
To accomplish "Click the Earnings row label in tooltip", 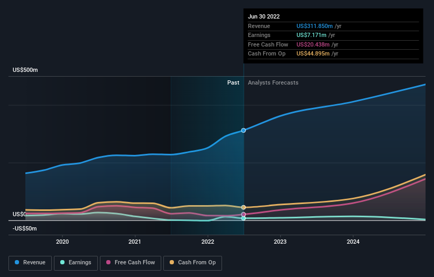I will [259, 35].
